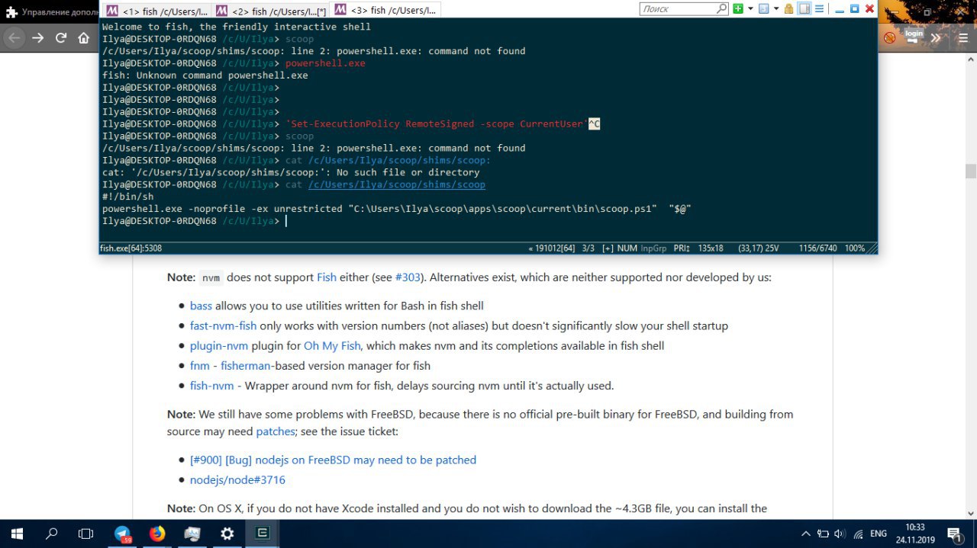Viewport: 977px width, 548px height.
Task: Open the bass link
Action: (x=201, y=306)
